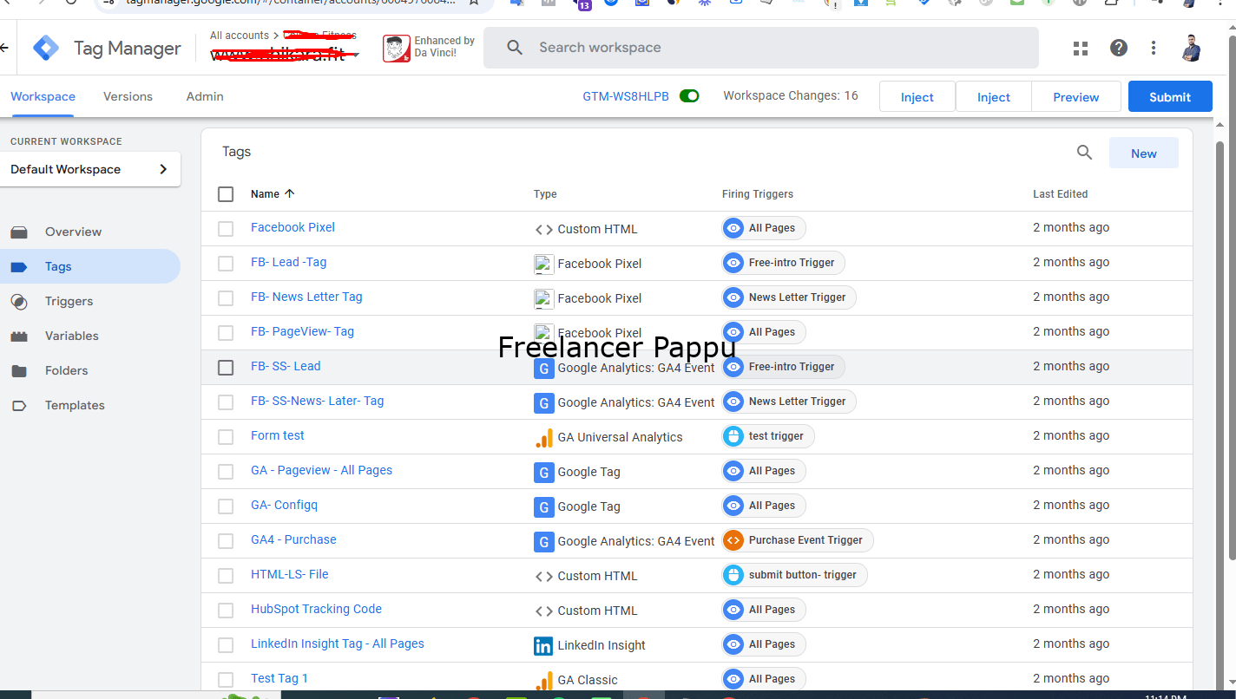Click the Facebook Pixel icon in FB- Lead -Tag row
The height and width of the screenshot is (699, 1236).
click(543, 264)
